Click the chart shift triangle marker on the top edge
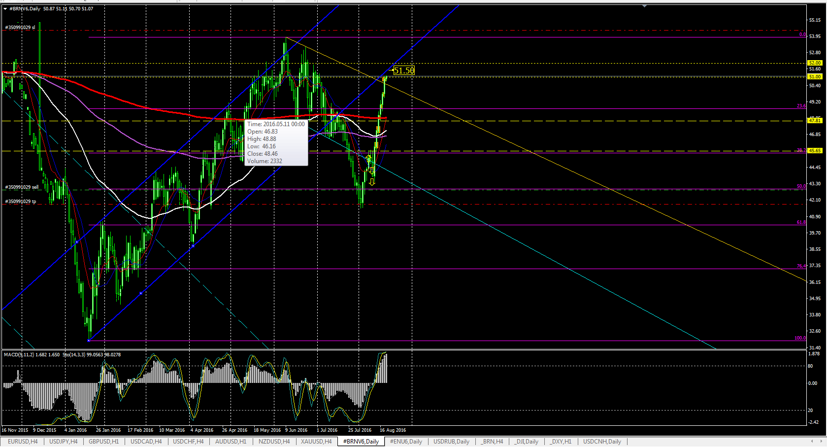The width and height of the screenshot is (827, 447). [x=644, y=6]
